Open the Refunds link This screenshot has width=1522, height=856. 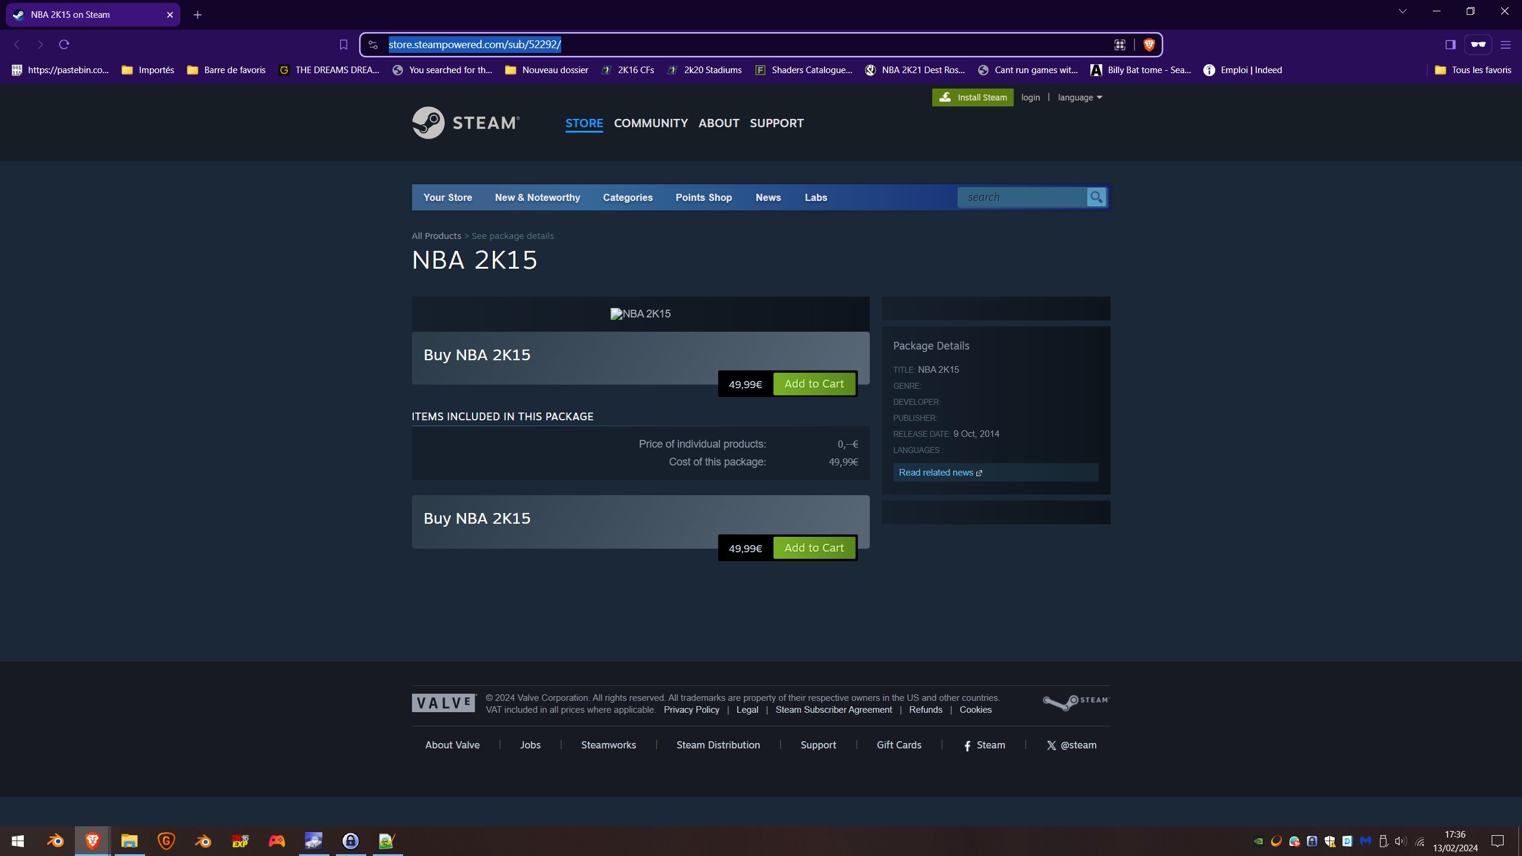pos(926,710)
